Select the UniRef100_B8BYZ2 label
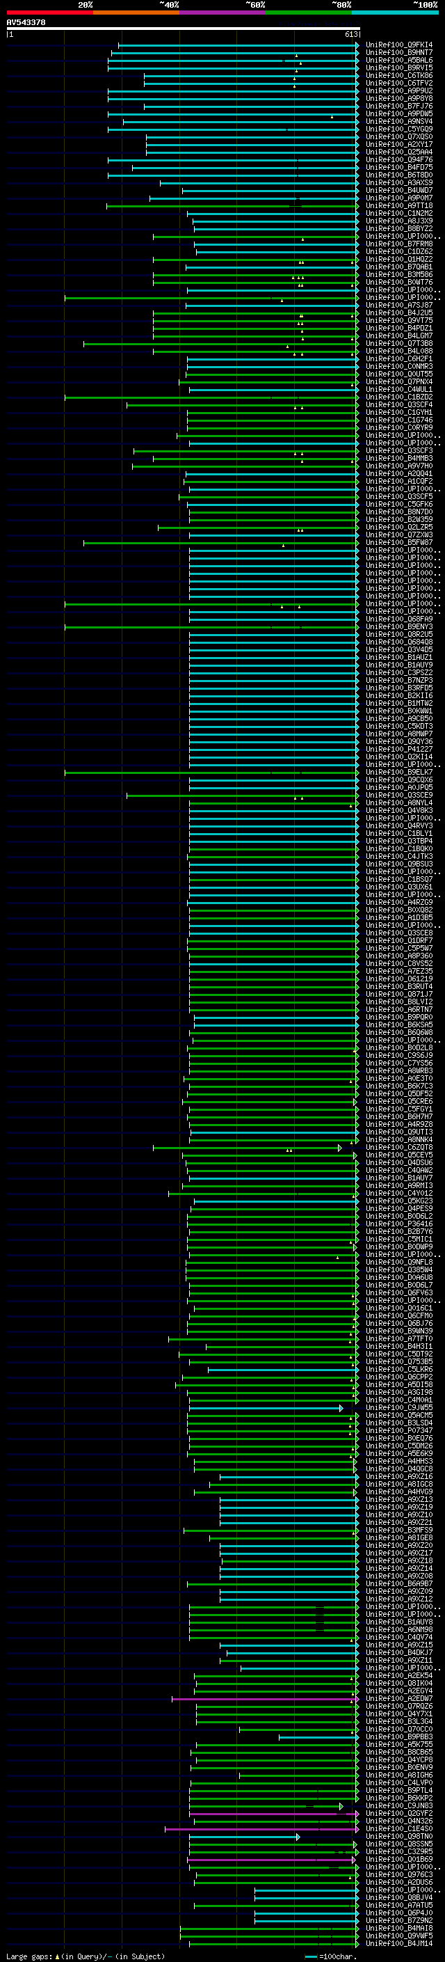This screenshot has width=445, height=1962. pyautogui.click(x=398, y=228)
